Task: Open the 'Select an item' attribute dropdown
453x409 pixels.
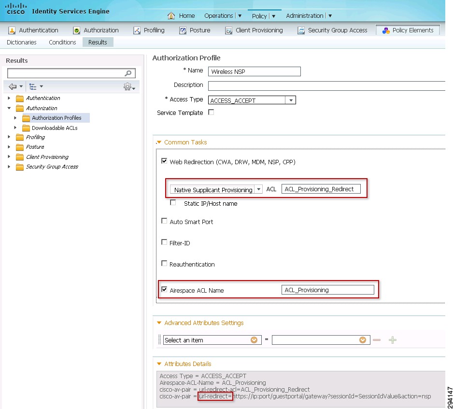Action: [254, 340]
